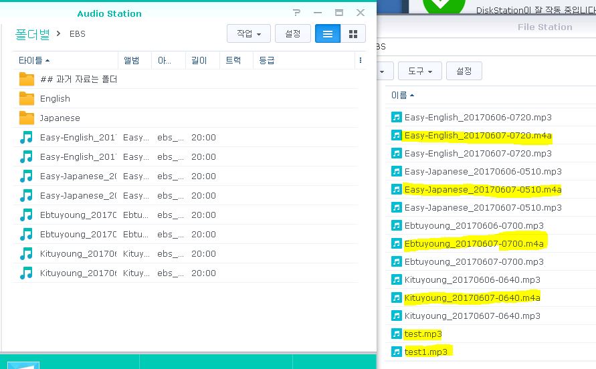Image resolution: width=596 pixels, height=369 pixels.
Task: Open 도구 dropdown in File Station
Action: tap(420, 71)
